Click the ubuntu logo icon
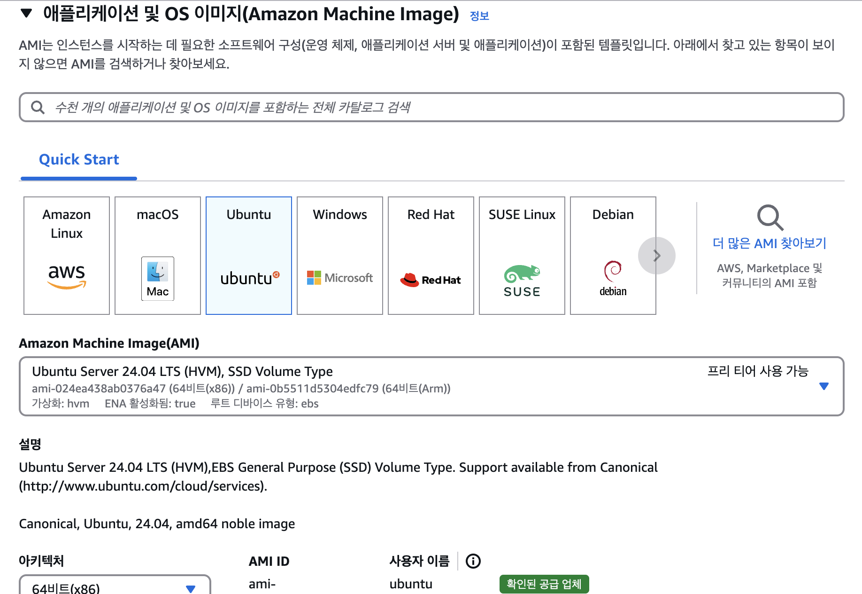This screenshot has height=594, width=862. pos(250,278)
